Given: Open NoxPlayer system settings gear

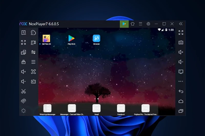Looking at the screenshot, I should [148, 24].
